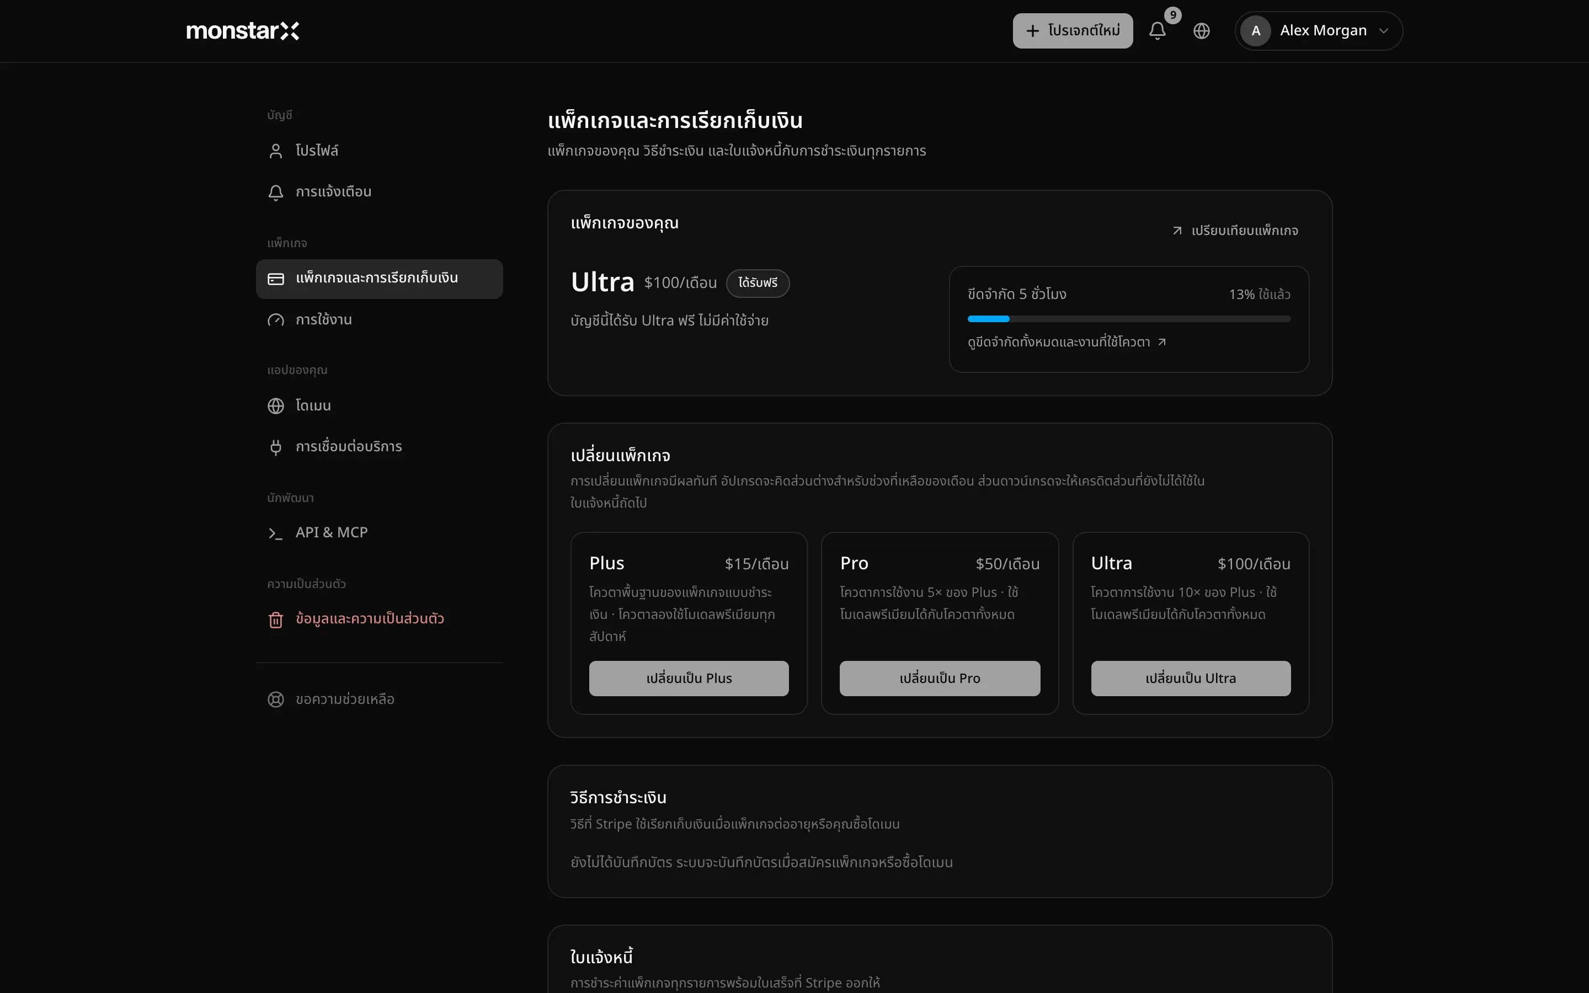Click the person icon beside โปรไฟล์
The width and height of the screenshot is (1589, 993).
coord(276,151)
